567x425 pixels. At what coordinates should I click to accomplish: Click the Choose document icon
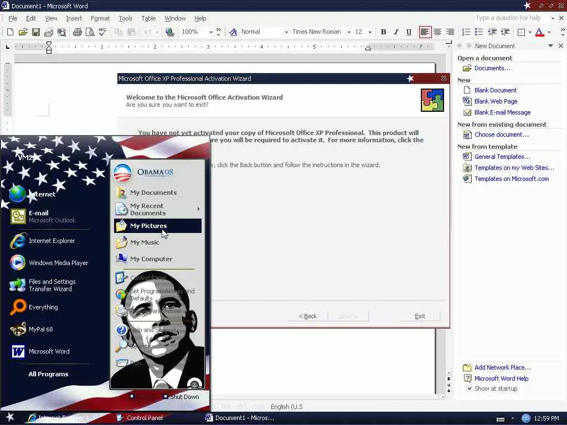point(467,135)
